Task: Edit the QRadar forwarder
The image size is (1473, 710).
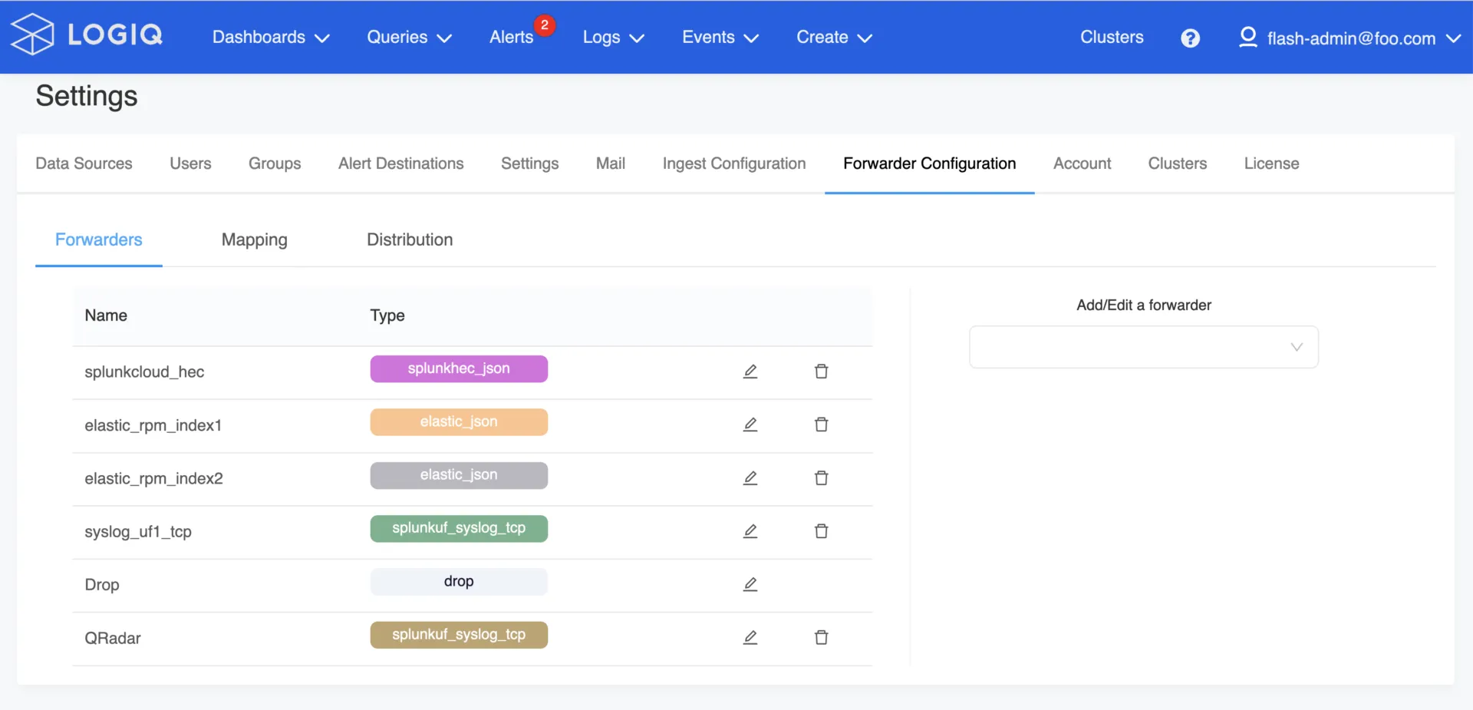Action: click(750, 637)
